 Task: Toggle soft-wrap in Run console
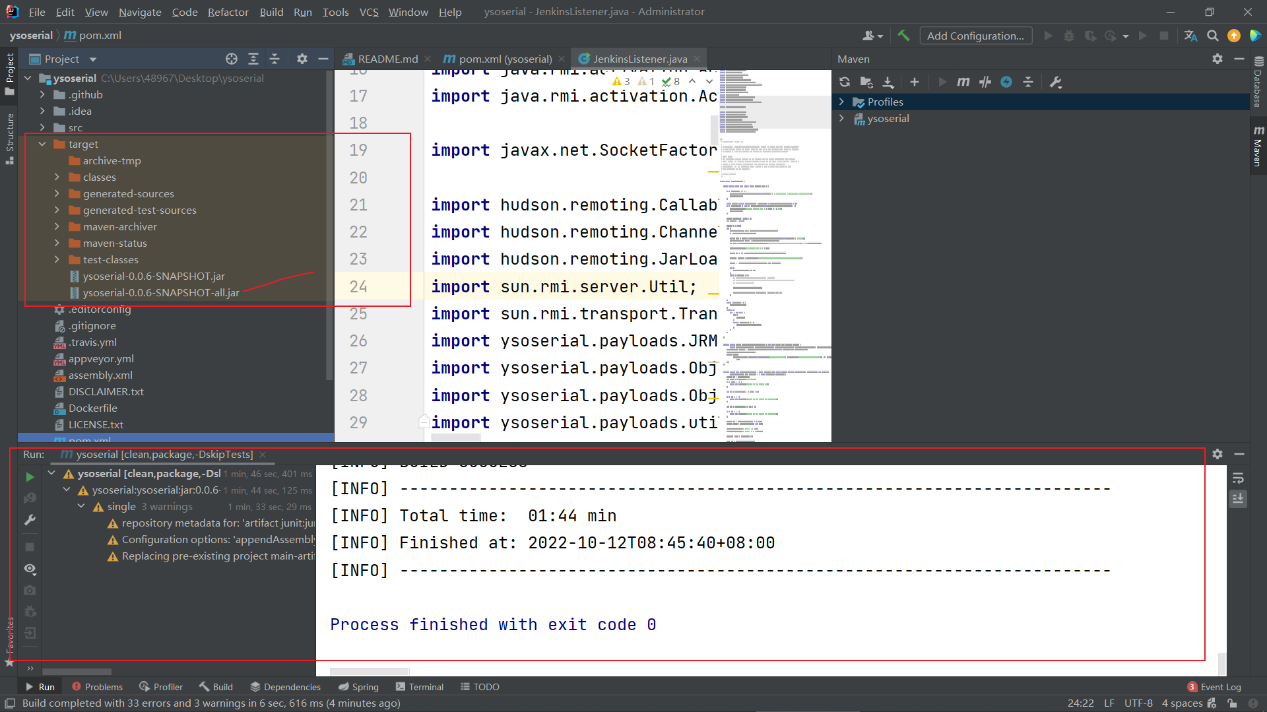pos(1238,478)
